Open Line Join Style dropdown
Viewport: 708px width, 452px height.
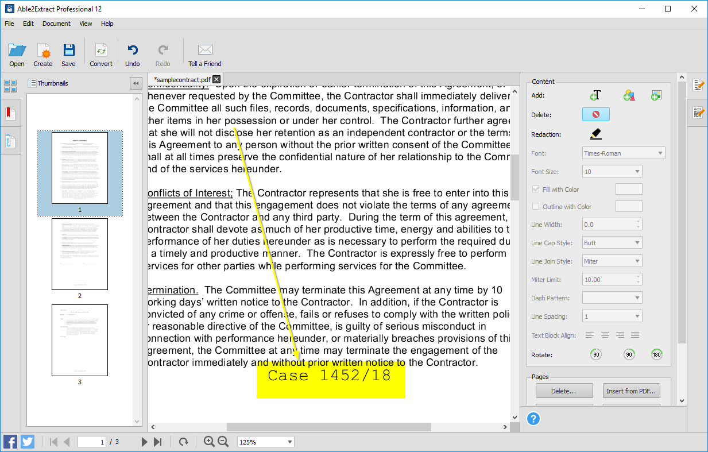(x=612, y=261)
